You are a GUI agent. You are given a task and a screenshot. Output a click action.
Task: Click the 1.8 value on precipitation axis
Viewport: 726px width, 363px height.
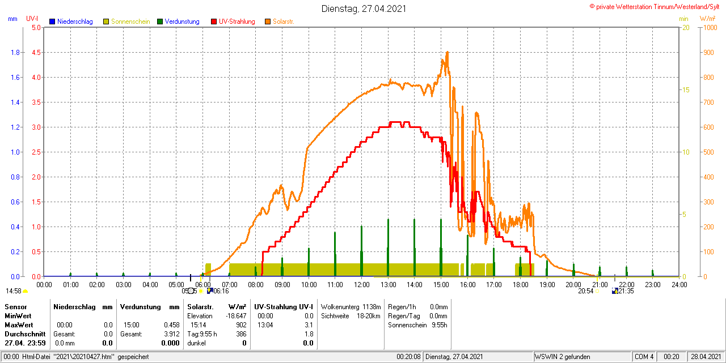pos(16,53)
